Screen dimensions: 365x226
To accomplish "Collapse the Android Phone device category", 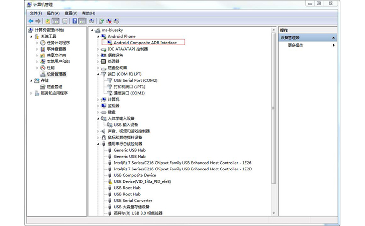I will click(x=98, y=37).
